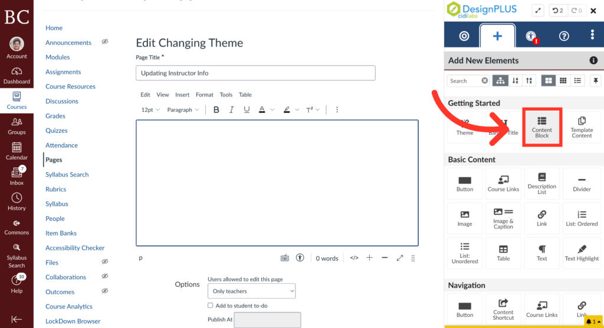
Task: Open the Paragraph block format dropdown
Action: click(183, 110)
